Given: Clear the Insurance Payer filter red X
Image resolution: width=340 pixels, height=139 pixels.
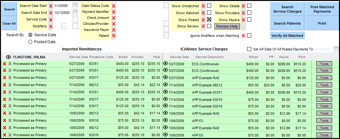Looking at the screenshot, I should (x=114, y=30).
